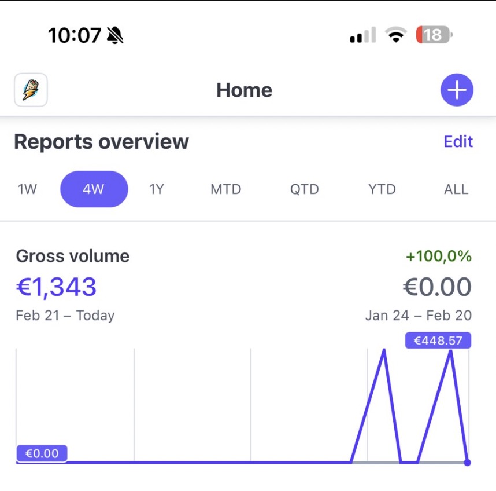Select the chart's final data point dot
The height and width of the screenshot is (491, 496).
[467, 462]
